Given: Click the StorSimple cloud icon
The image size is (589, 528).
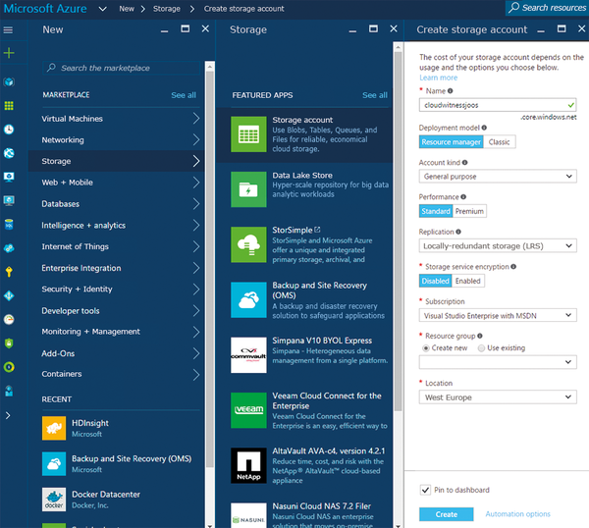Looking at the screenshot, I should [x=248, y=244].
